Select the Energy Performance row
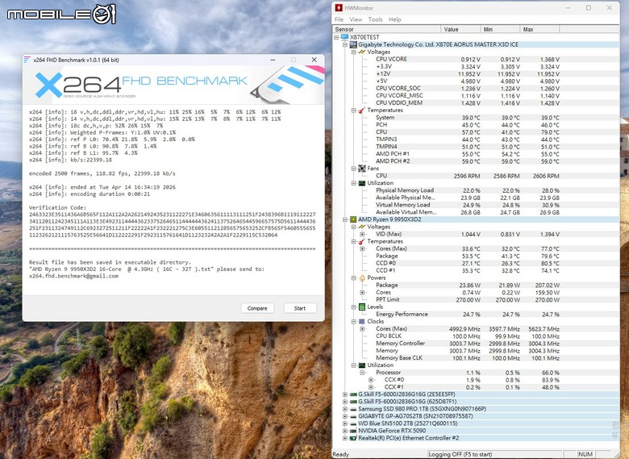Screen dimensions: 629x459 [475, 314]
